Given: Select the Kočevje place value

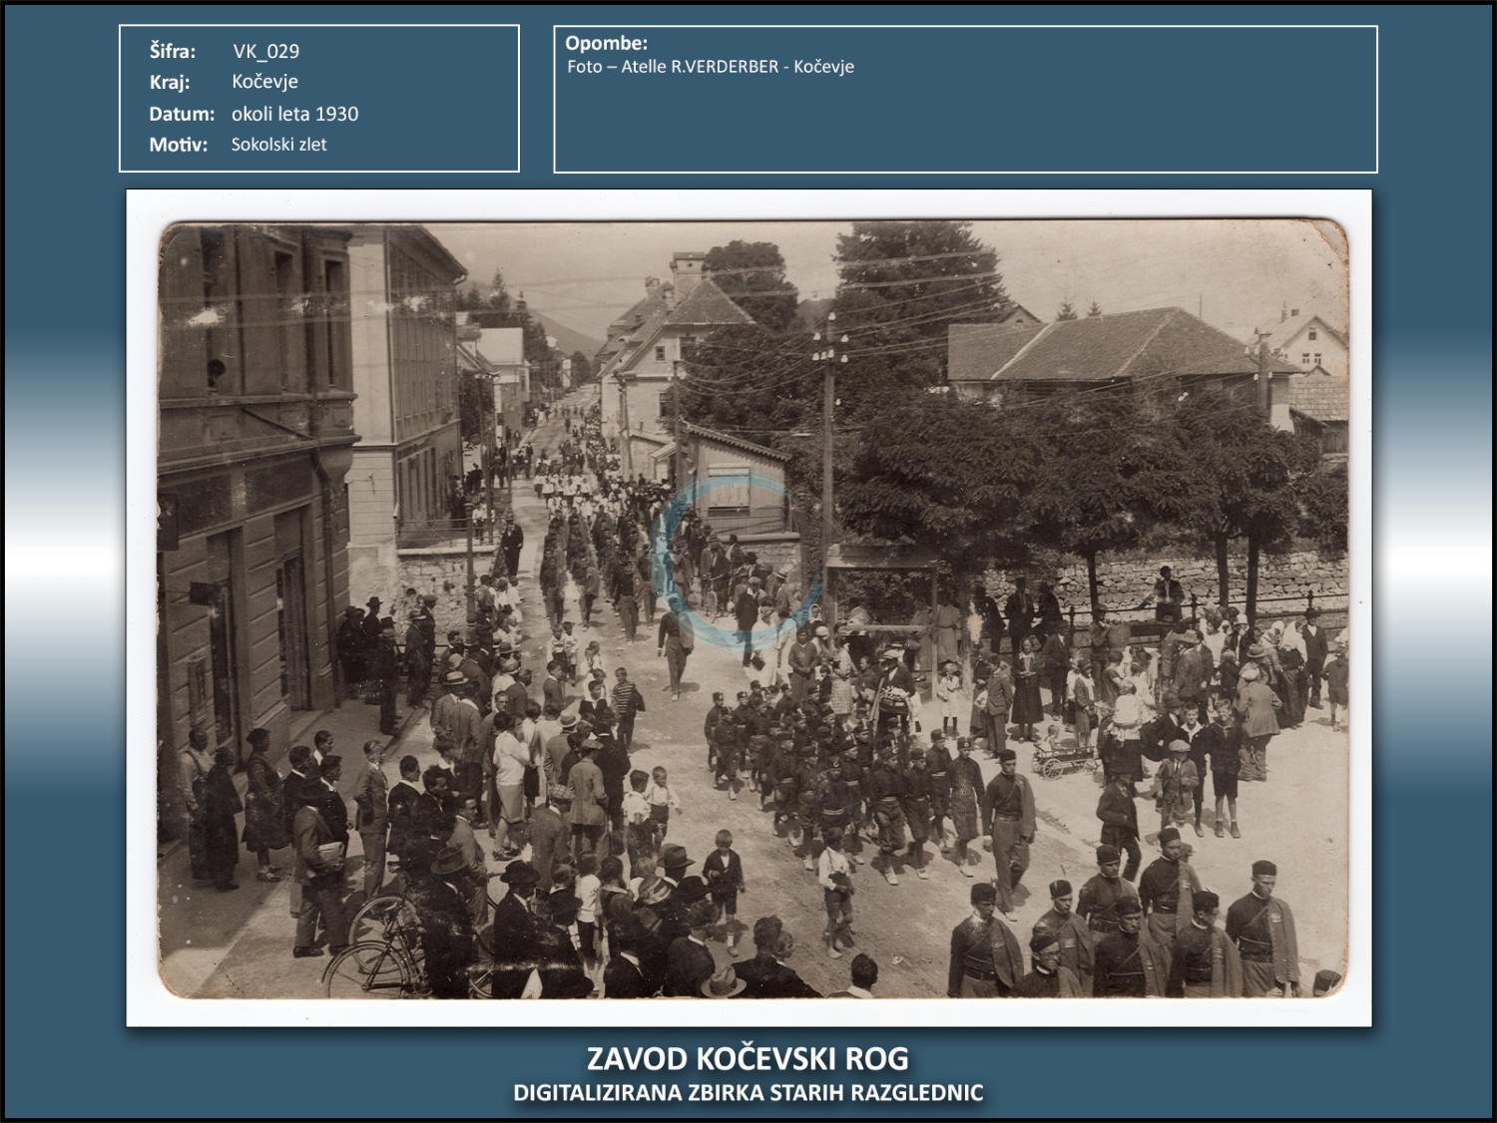Looking at the screenshot, I should point(264,82).
